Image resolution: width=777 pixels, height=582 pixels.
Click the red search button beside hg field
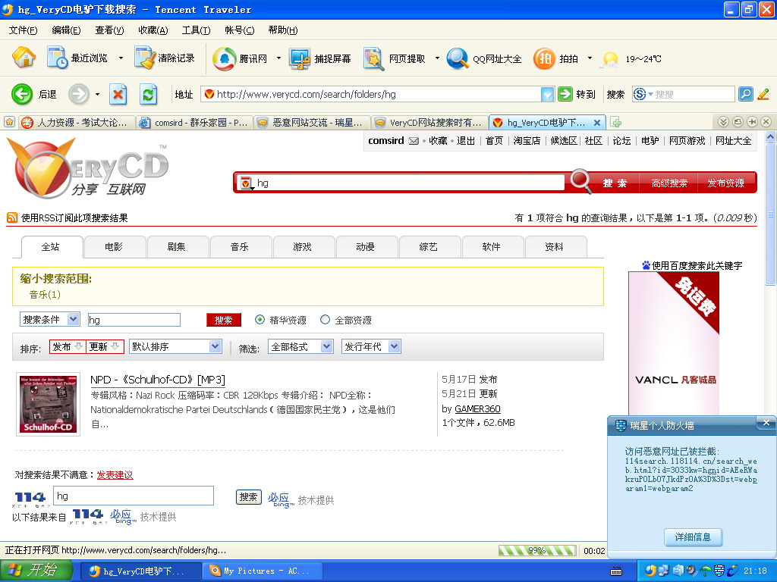[224, 321]
